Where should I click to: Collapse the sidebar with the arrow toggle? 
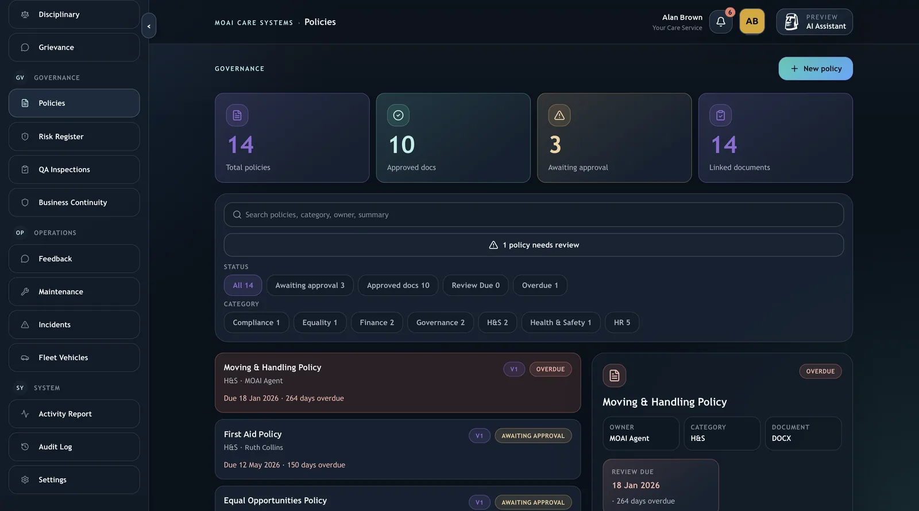[x=149, y=26]
